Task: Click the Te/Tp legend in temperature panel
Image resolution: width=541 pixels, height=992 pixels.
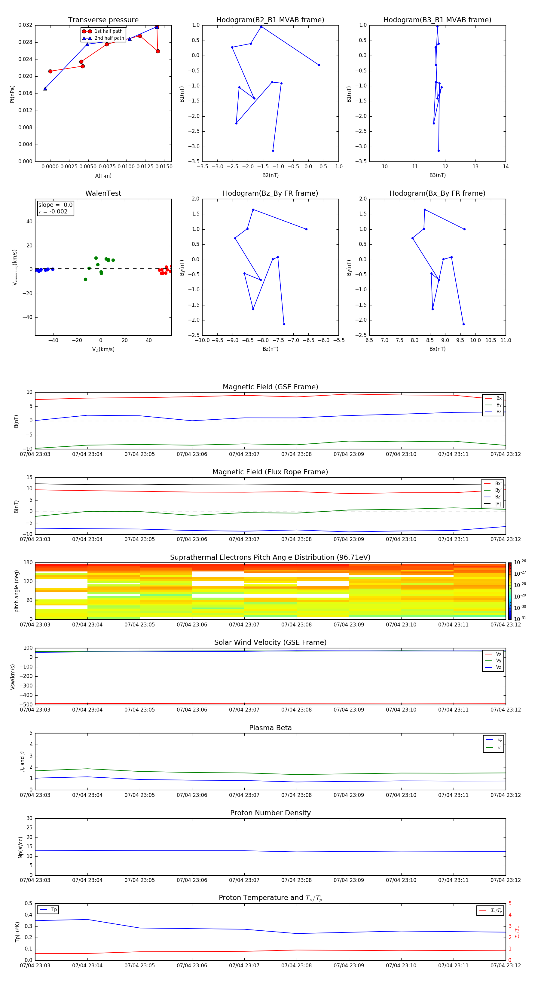Action: [490, 911]
